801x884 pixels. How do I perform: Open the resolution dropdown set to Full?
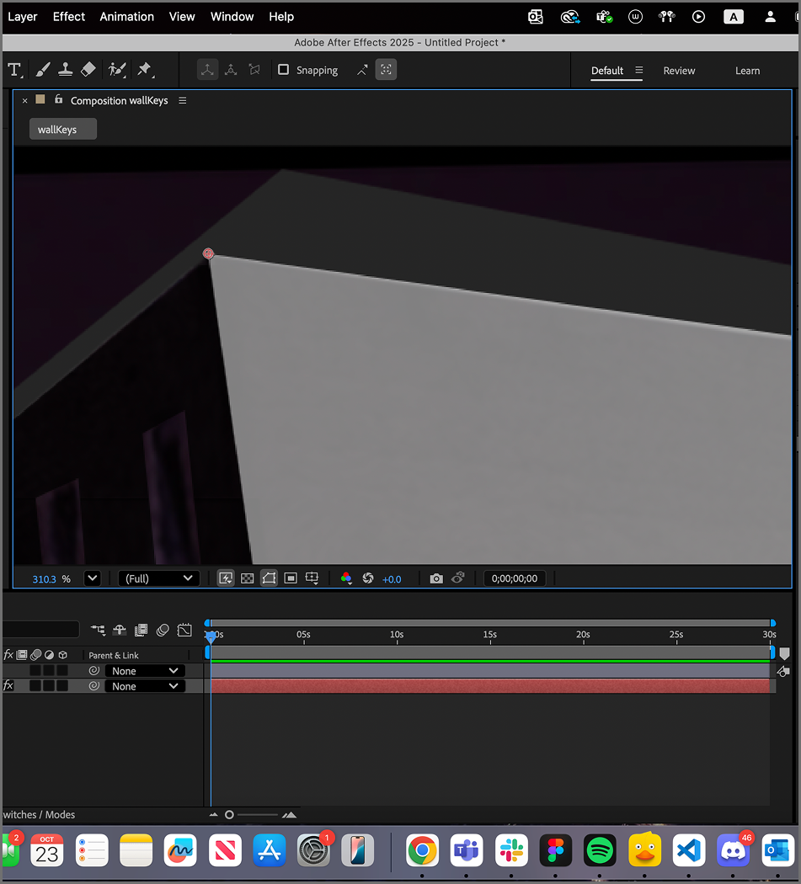pos(158,578)
